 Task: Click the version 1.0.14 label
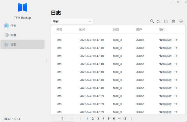pyautogui.click(x=12, y=119)
